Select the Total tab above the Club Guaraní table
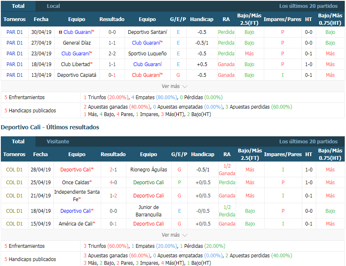The image size is (346, 266). [18, 6]
